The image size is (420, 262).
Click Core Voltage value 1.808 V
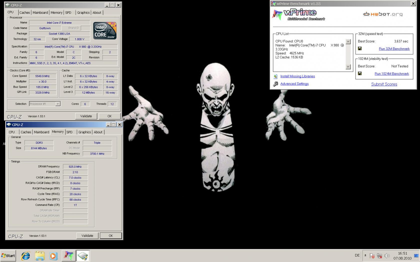coord(79,39)
